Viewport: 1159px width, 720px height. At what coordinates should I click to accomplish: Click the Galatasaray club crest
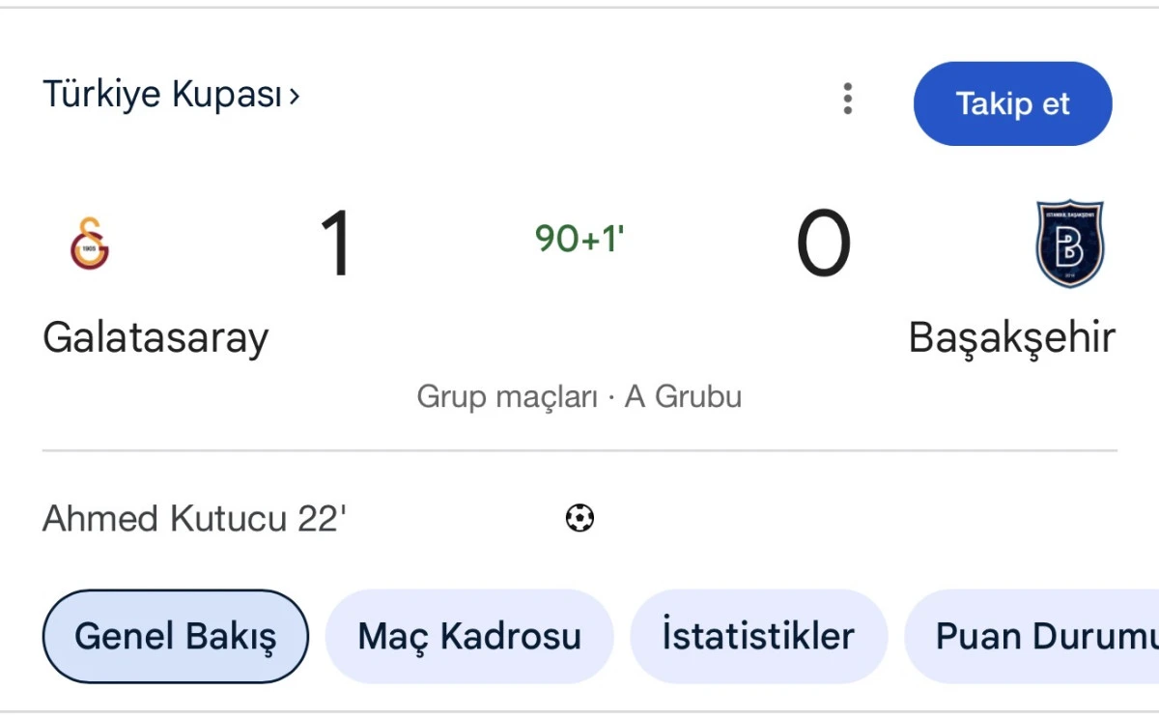(x=89, y=242)
